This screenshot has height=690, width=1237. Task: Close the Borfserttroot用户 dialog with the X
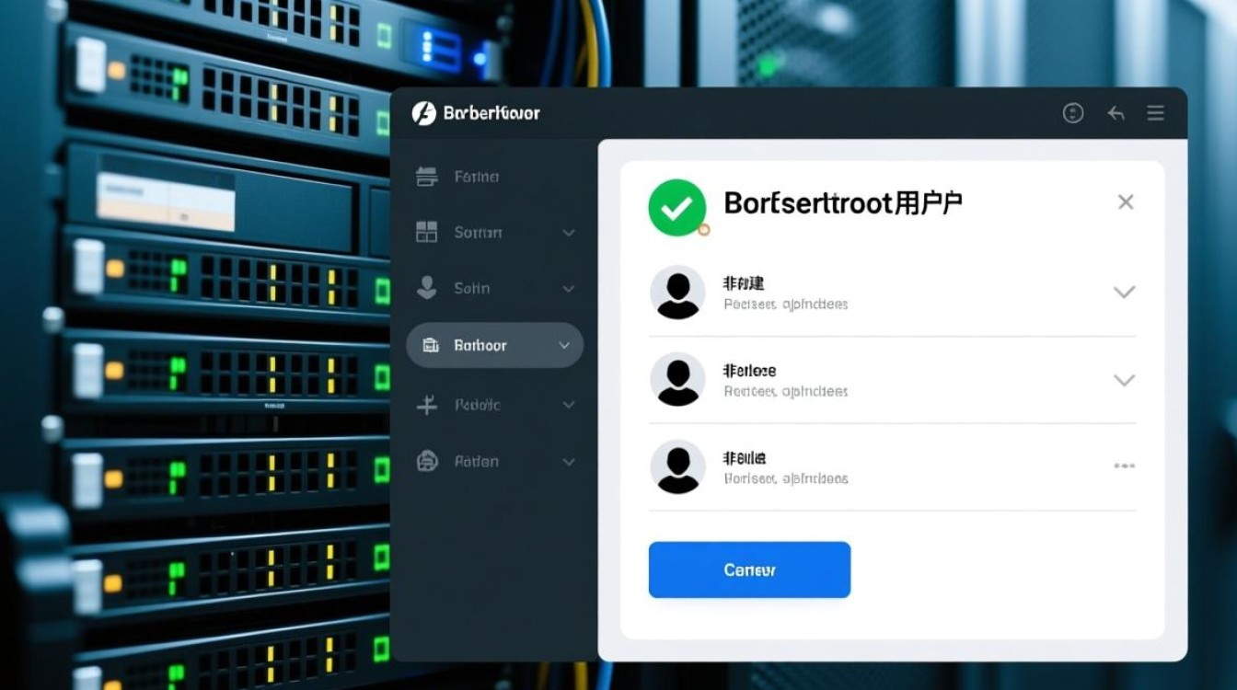pyautogui.click(x=1125, y=201)
